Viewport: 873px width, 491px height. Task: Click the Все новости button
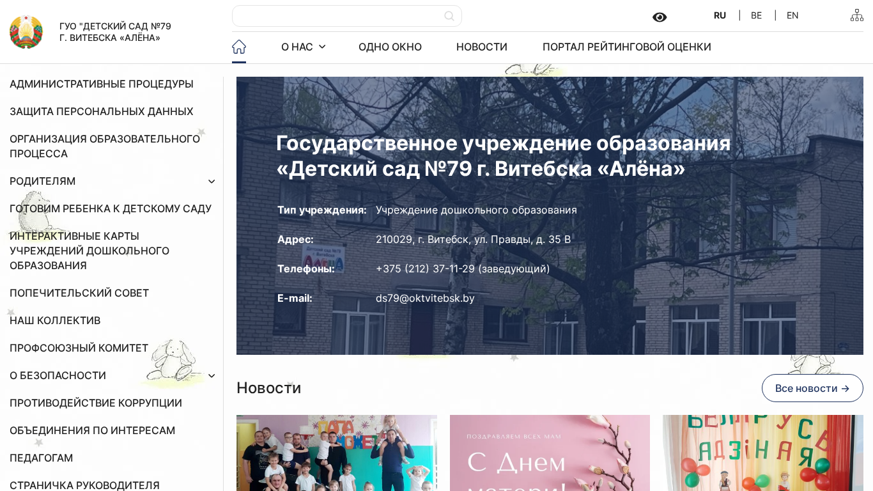(x=812, y=388)
